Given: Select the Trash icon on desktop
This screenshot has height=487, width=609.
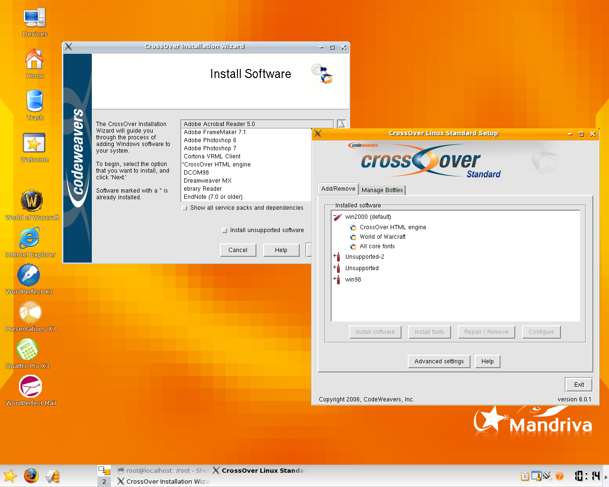Looking at the screenshot, I should 35,101.
